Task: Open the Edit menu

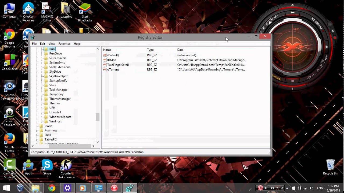Action: (42, 44)
